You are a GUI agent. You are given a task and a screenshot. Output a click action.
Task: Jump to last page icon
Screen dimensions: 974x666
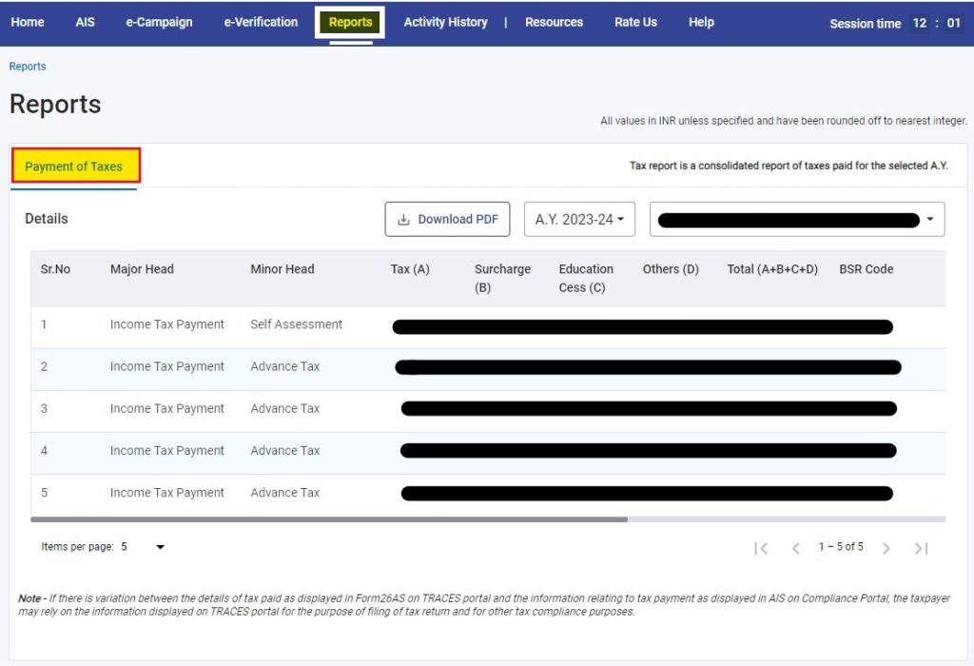pyautogui.click(x=921, y=548)
